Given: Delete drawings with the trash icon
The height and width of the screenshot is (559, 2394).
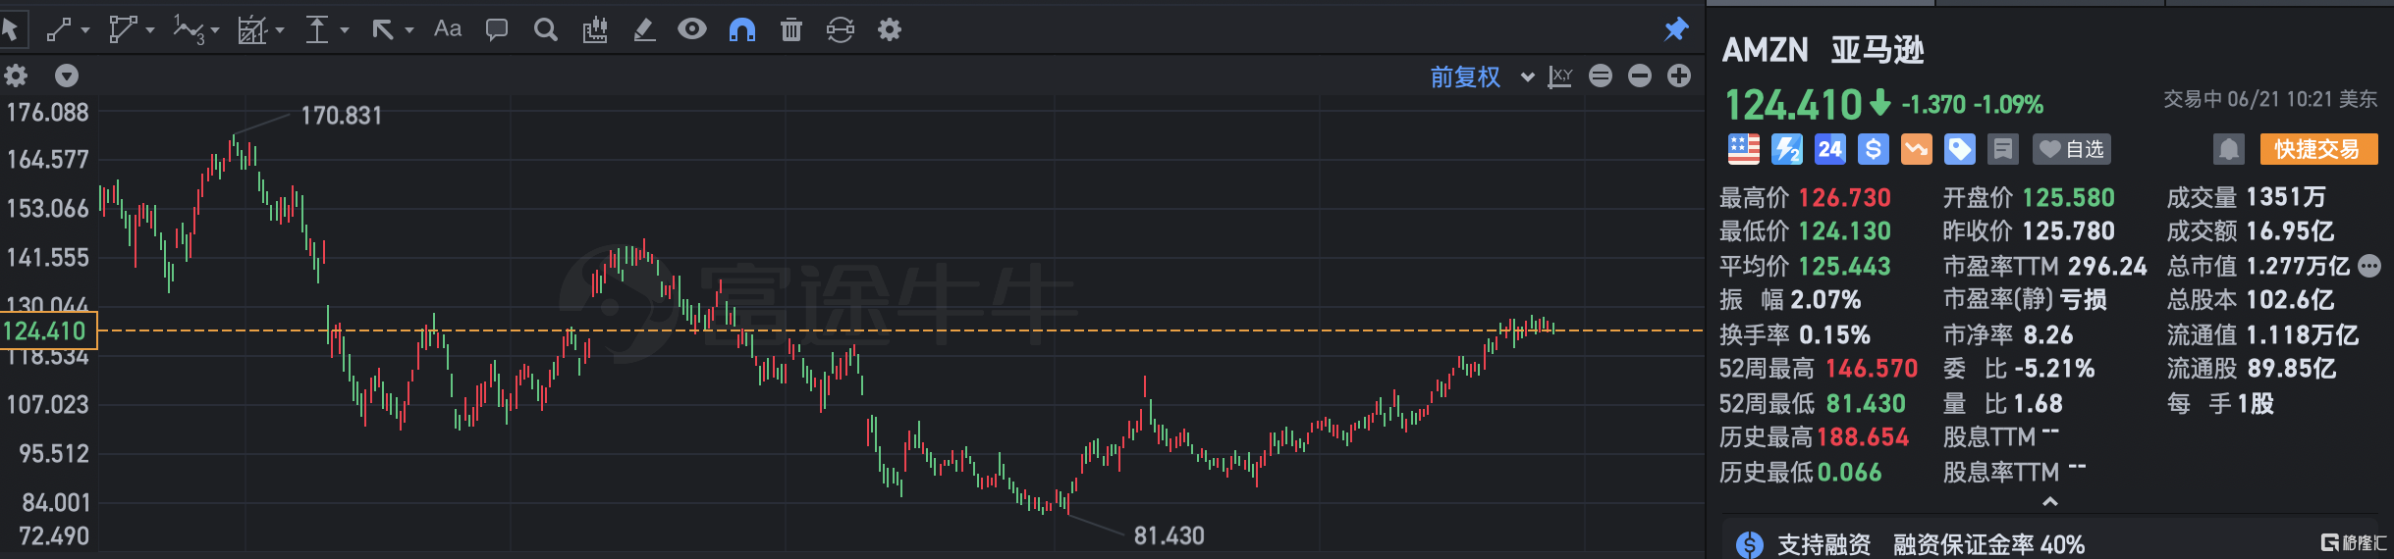Looking at the screenshot, I should point(790,29).
